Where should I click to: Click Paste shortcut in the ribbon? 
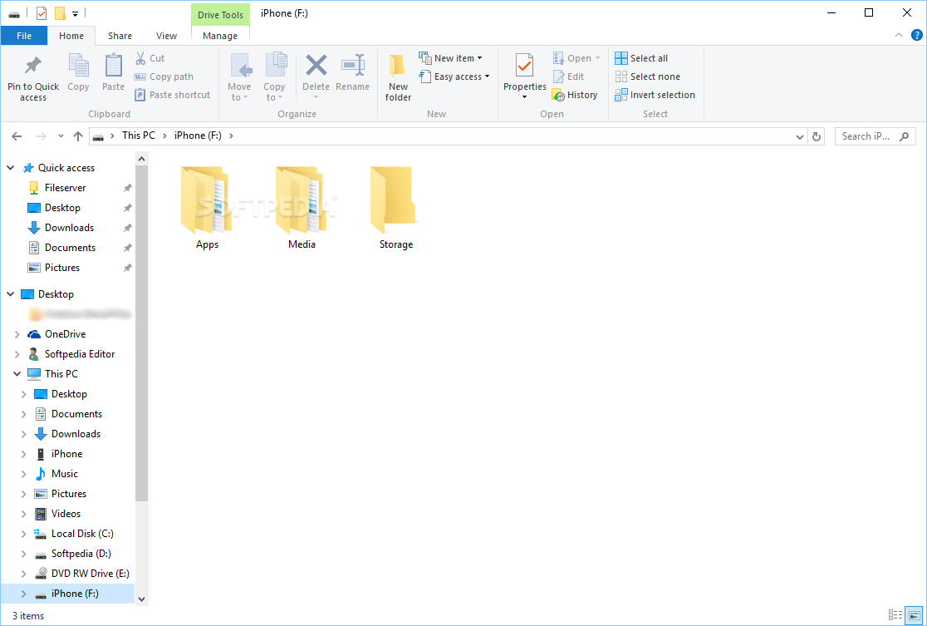172,95
